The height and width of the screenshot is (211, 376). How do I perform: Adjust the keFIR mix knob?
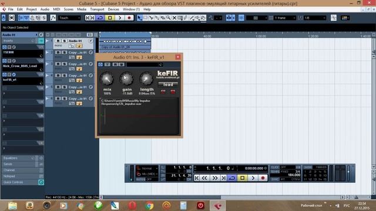point(107,79)
